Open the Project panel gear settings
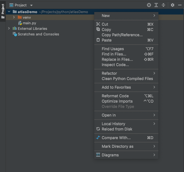The width and height of the screenshot is (184, 172). pyautogui.click(x=173, y=5)
